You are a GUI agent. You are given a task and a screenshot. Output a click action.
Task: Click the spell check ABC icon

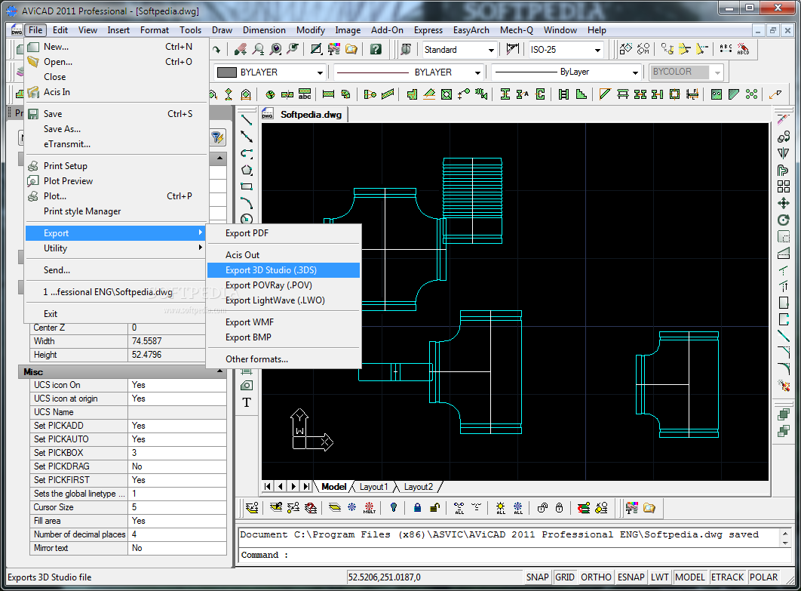click(726, 49)
